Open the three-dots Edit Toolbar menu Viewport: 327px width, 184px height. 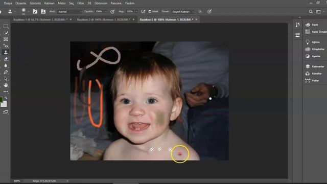click(6, 91)
